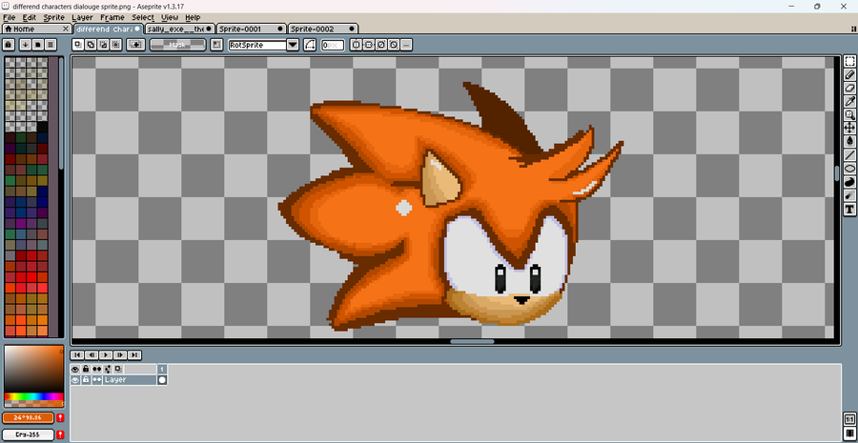The height and width of the screenshot is (443, 858).
Task: Select the Eyedropper tool
Action: pyautogui.click(x=849, y=101)
